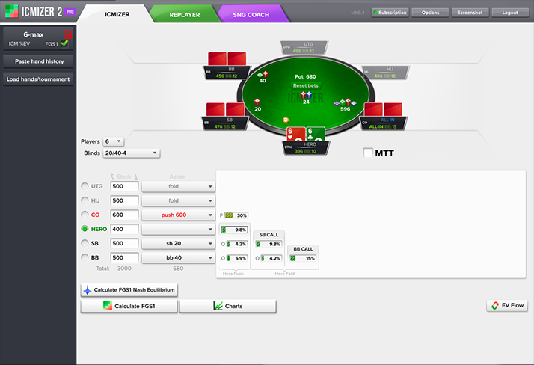Click the PRO badge next to logo

click(70, 12)
